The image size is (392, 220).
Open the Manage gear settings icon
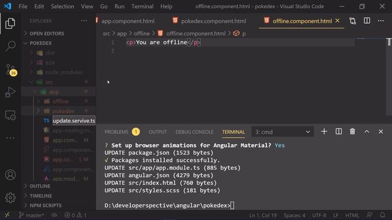(10, 197)
